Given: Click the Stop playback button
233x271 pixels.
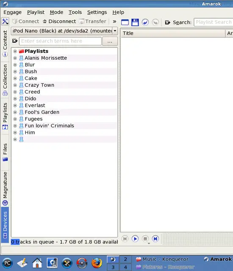Looking at the screenshot, I should 145,239.
